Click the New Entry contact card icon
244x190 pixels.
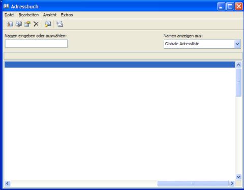[x=10, y=24]
